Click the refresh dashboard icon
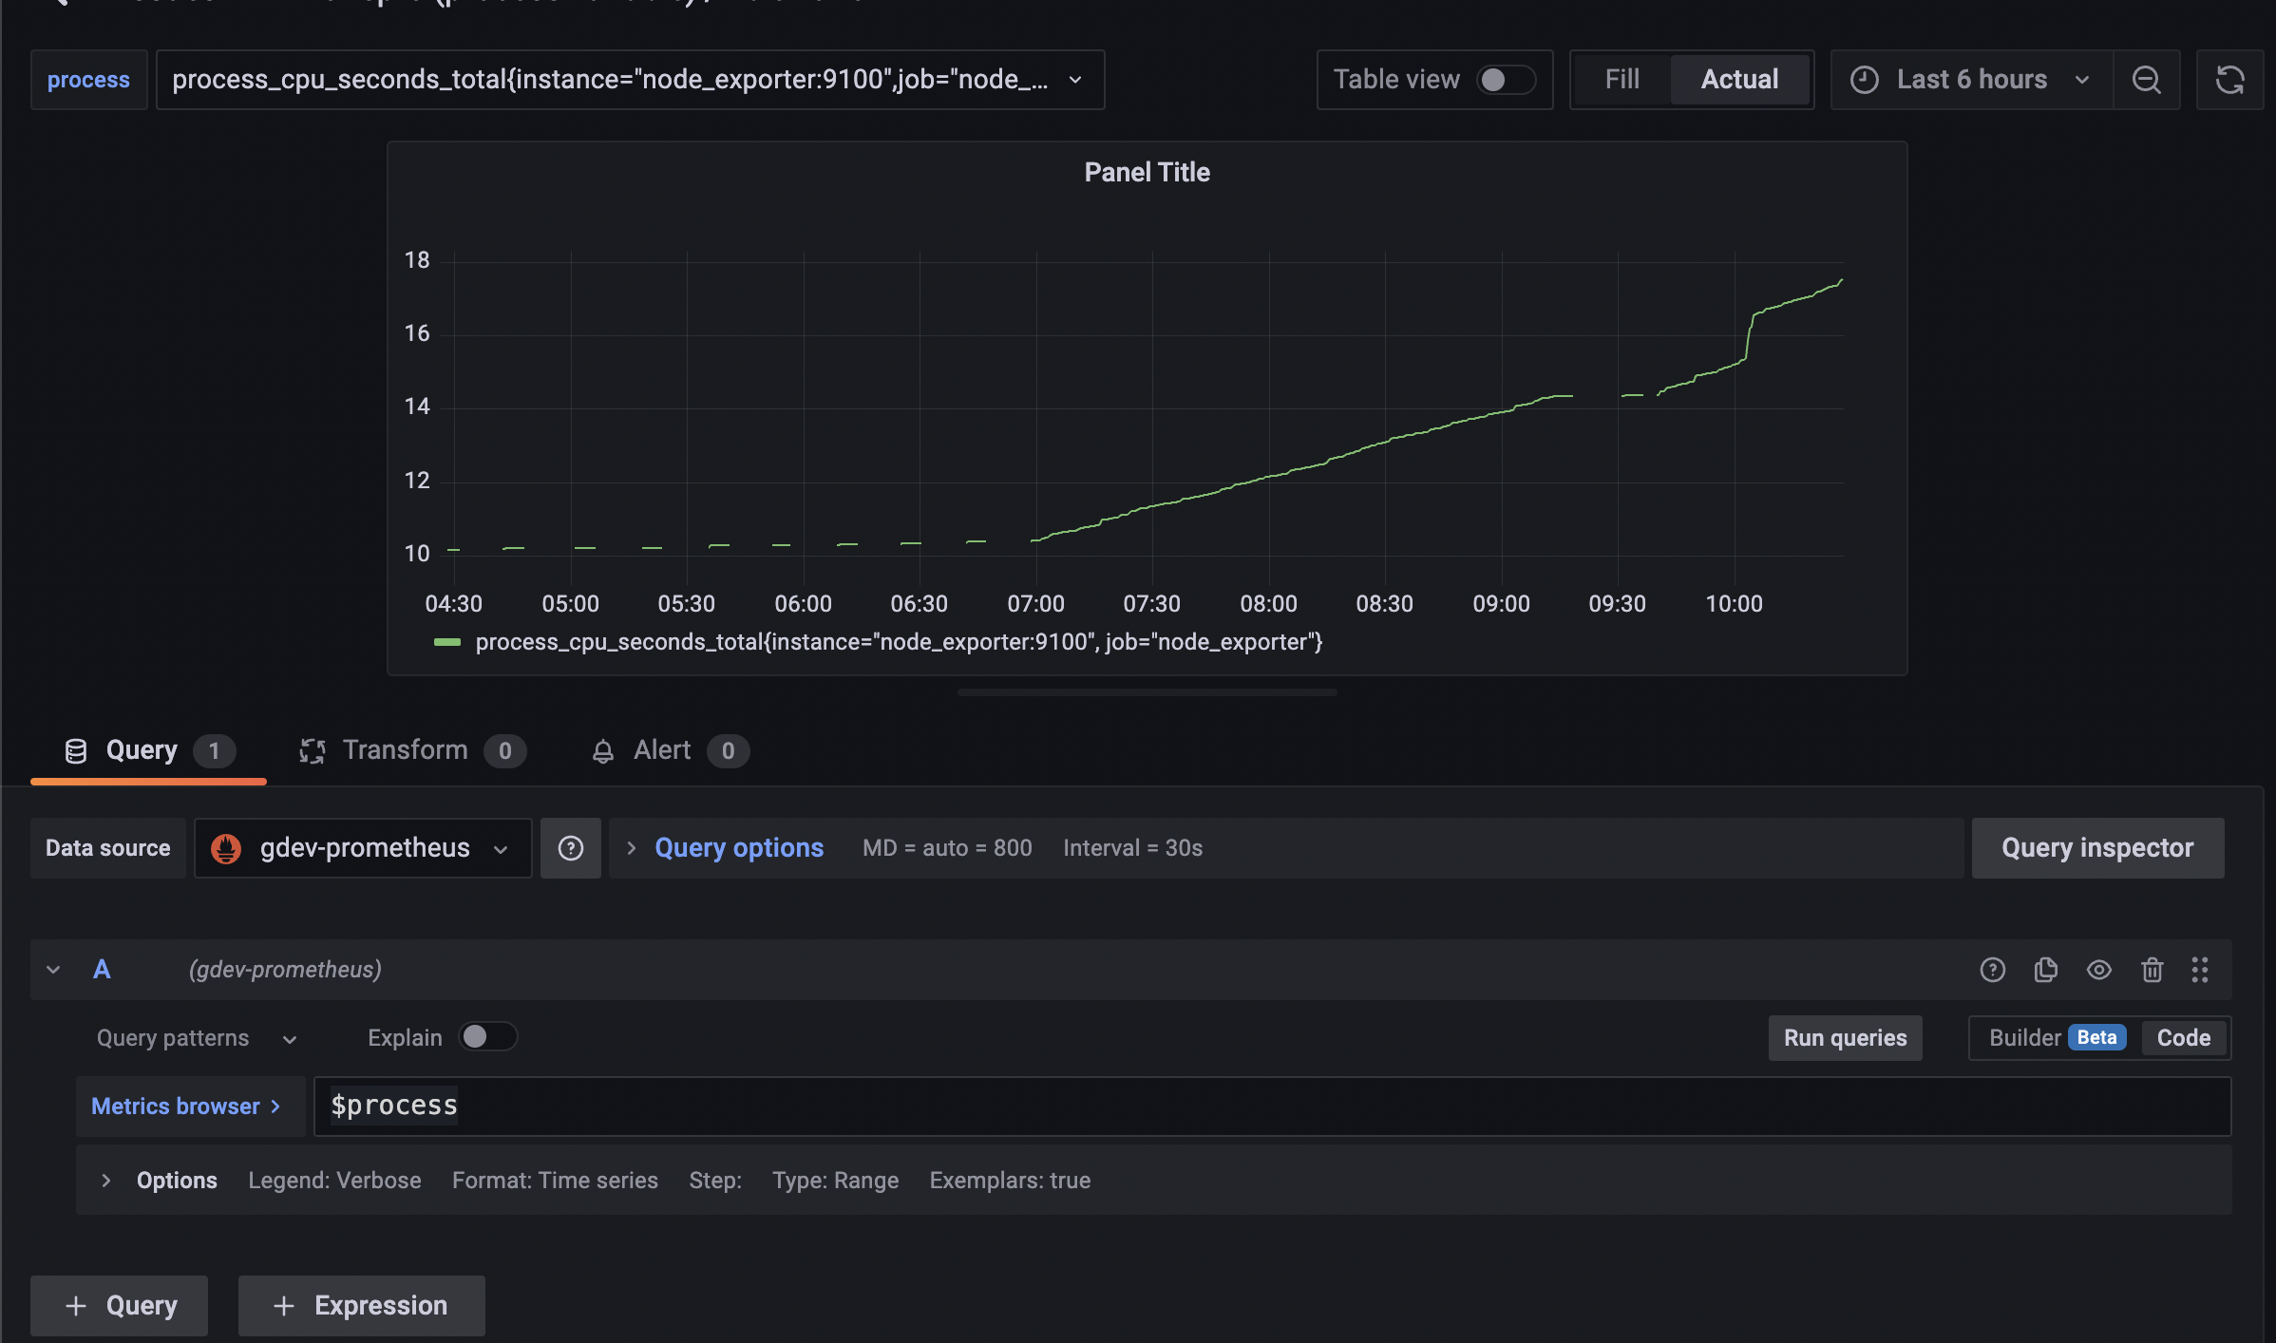Screen dimensions: 2276x1343 [x=2229, y=80]
